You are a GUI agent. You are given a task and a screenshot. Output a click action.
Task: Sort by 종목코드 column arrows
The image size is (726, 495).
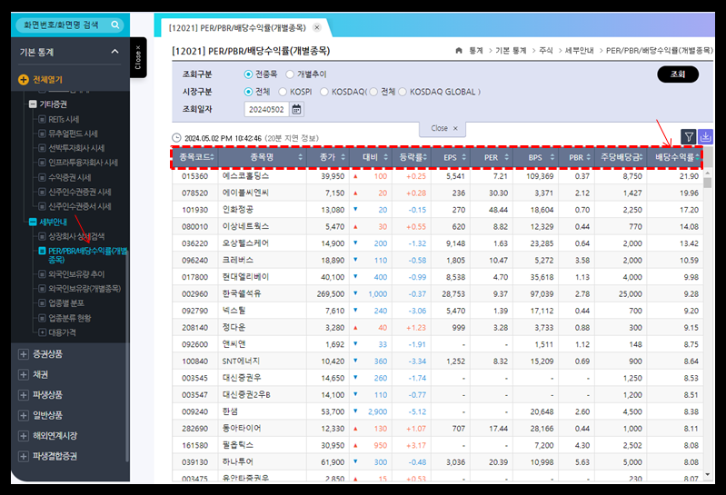[x=212, y=157]
